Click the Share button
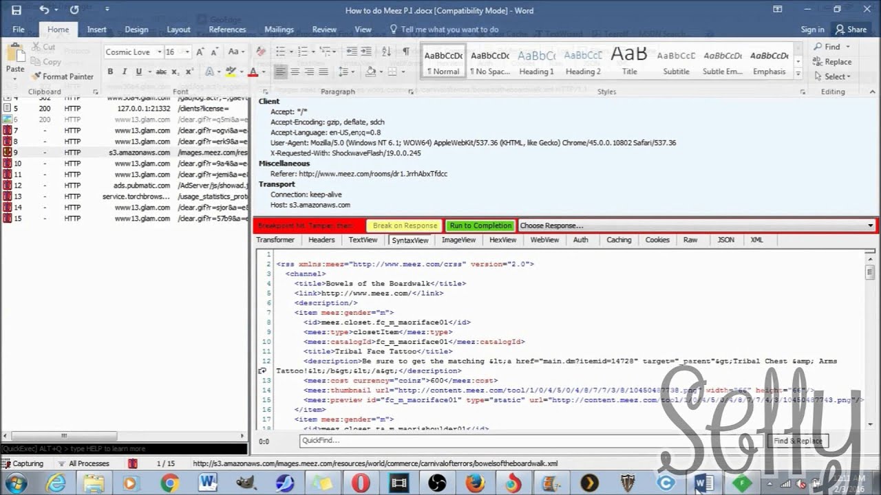 point(851,30)
